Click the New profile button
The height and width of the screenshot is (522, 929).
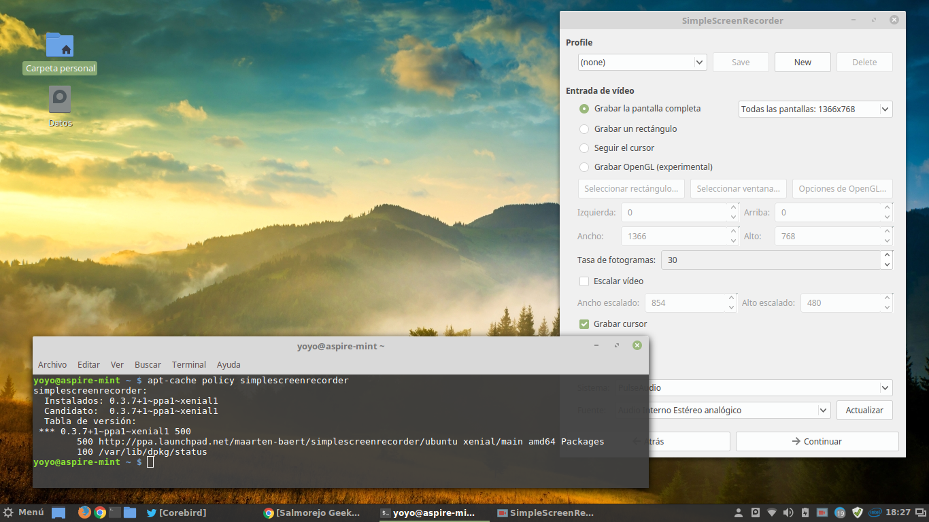(x=803, y=62)
